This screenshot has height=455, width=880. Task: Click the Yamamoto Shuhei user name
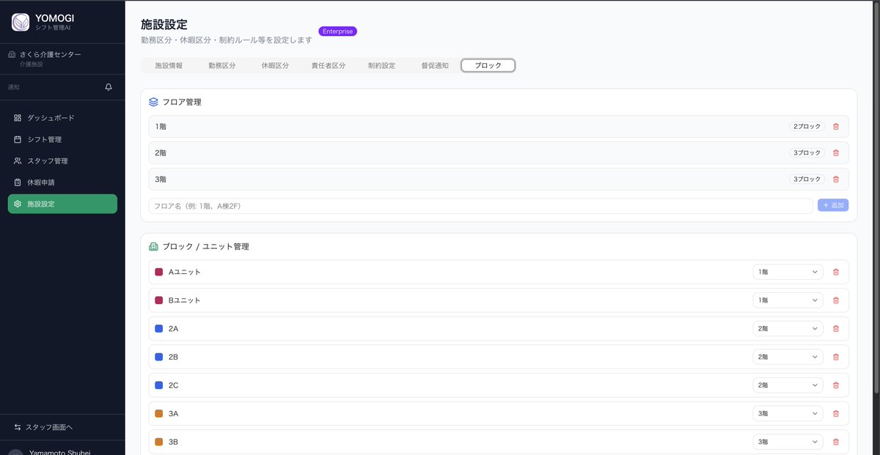(x=59, y=451)
